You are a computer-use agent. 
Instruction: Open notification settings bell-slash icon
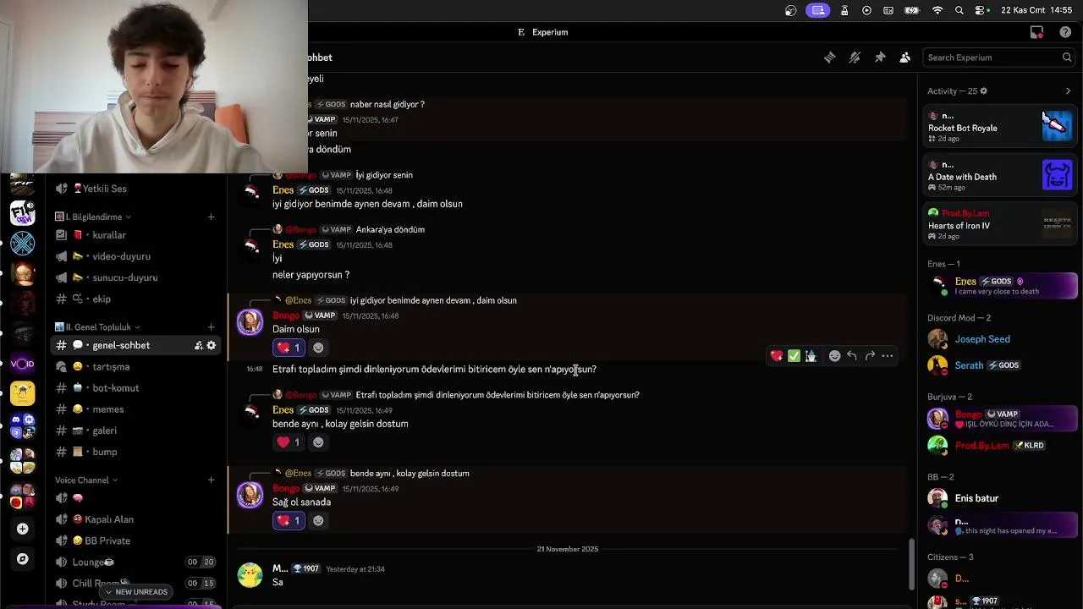click(x=855, y=58)
